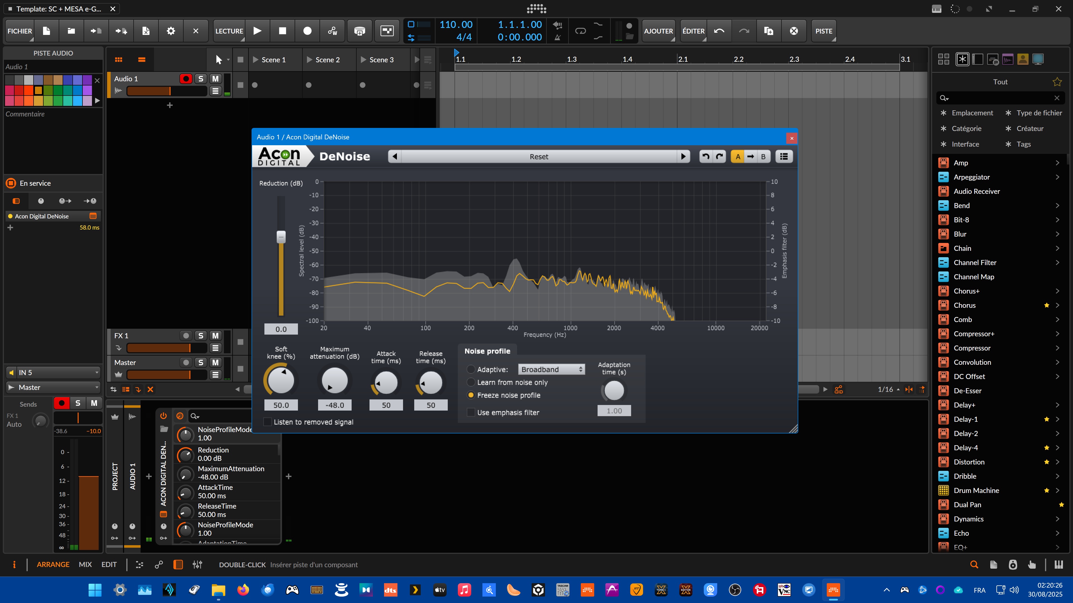Click the Reset preset name bar
The image size is (1073, 603).
click(x=539, y=156)
